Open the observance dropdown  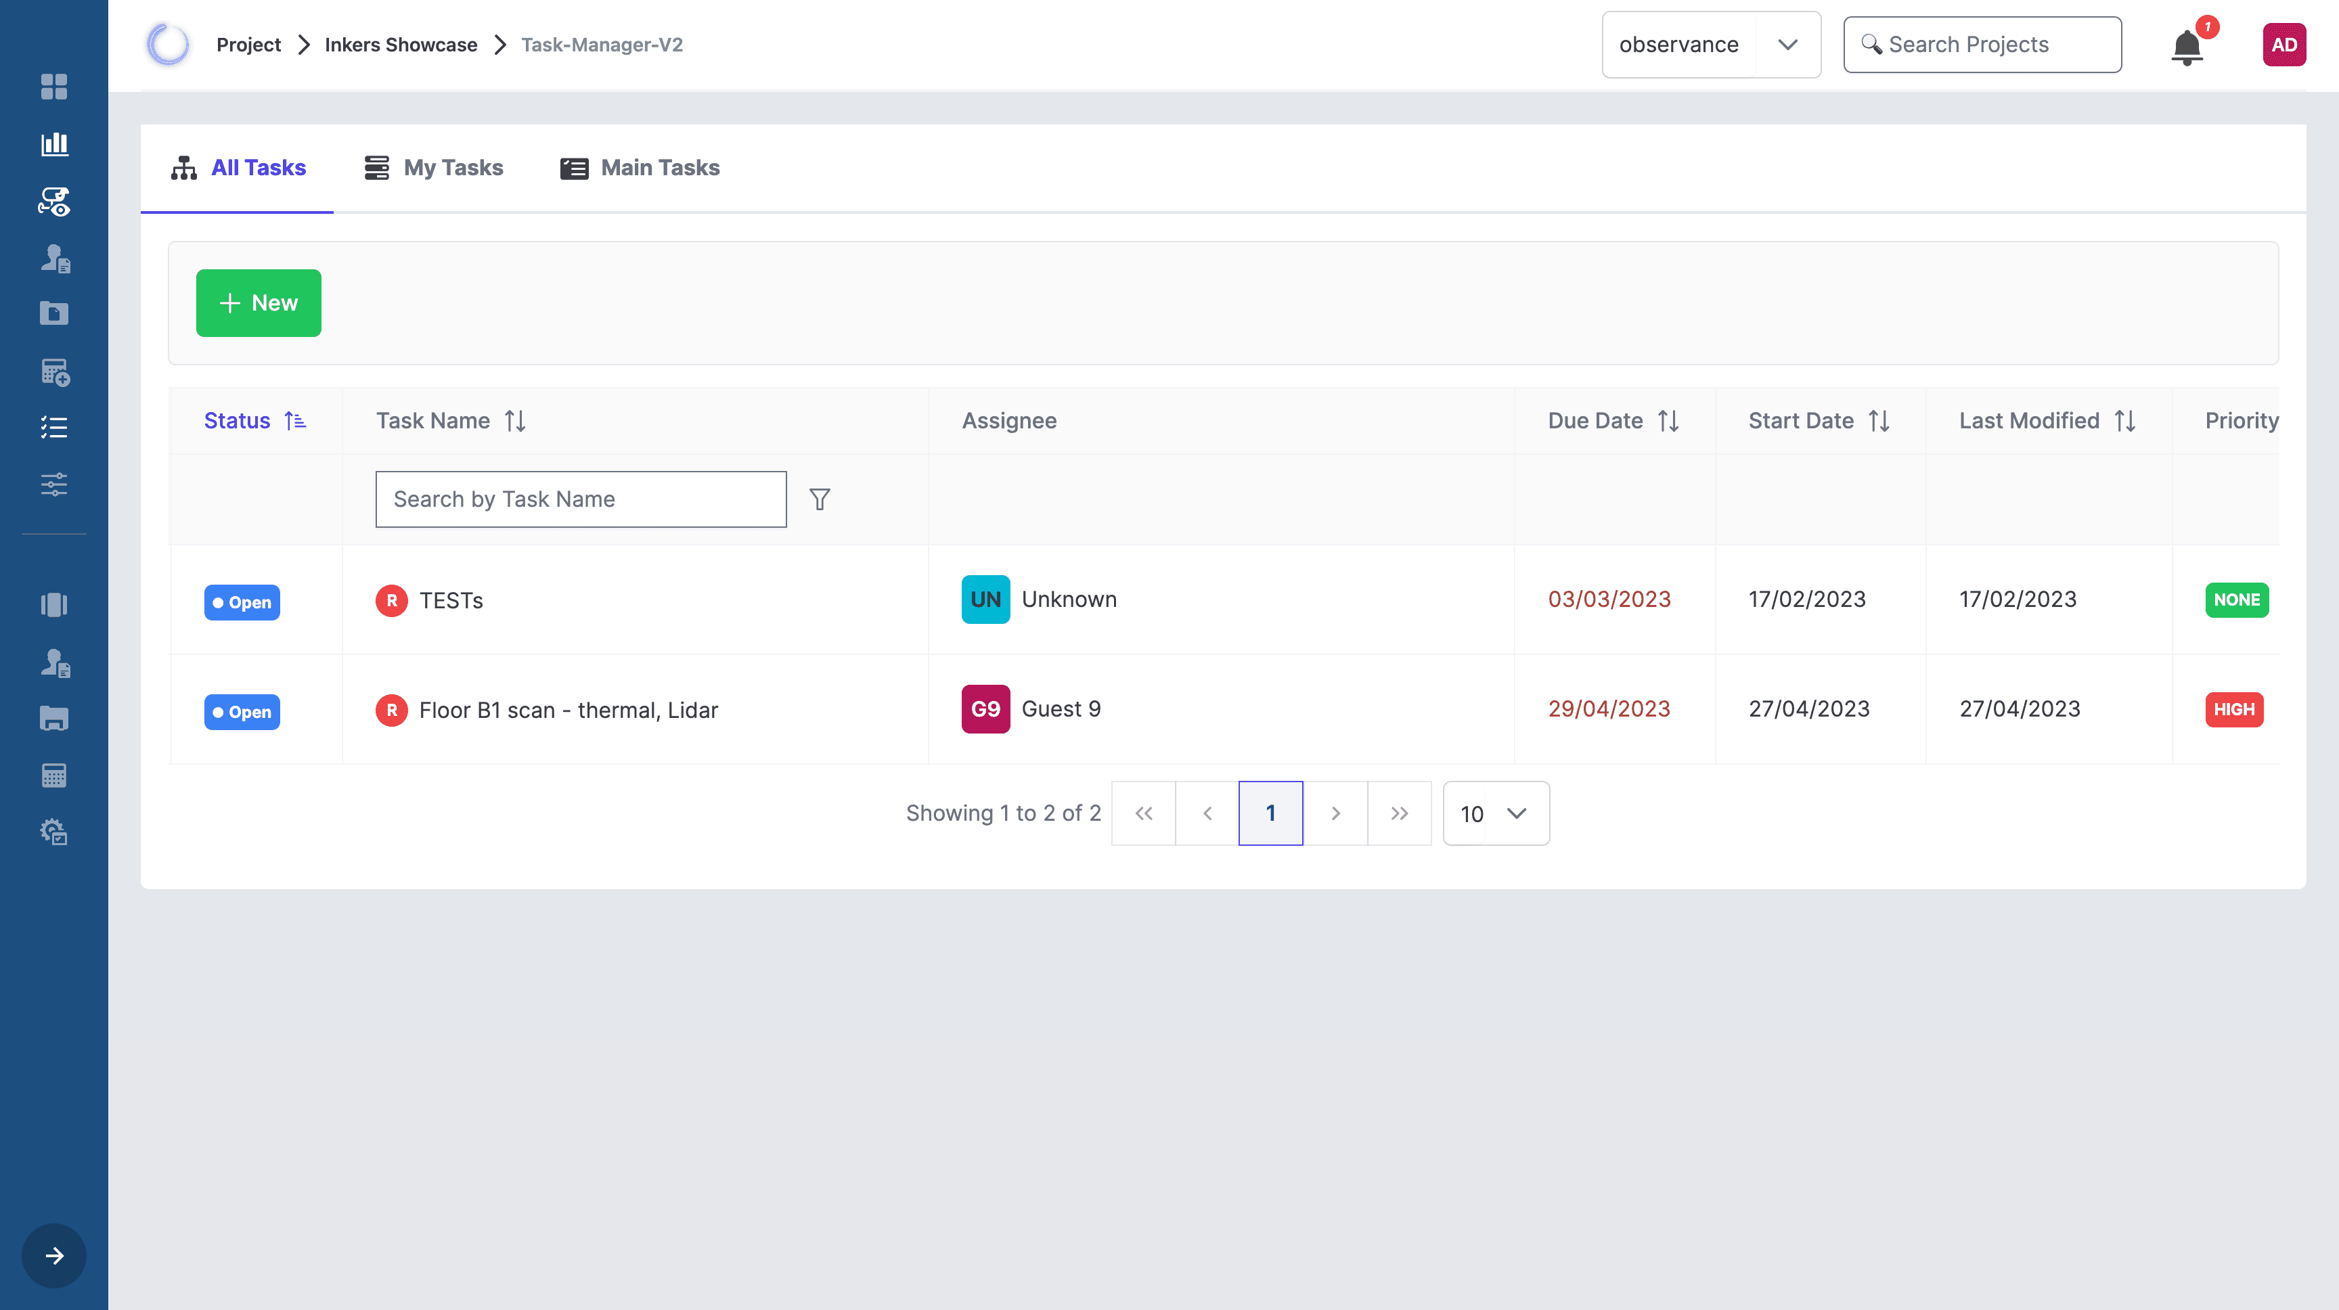(x=1711, y=45)
